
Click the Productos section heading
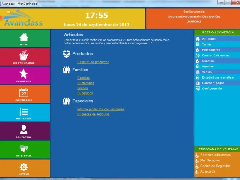82,54
